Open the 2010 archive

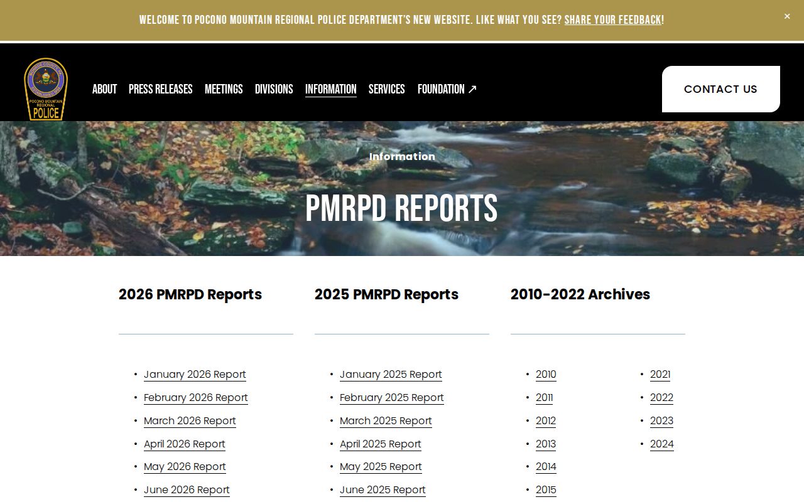point(546,375)
